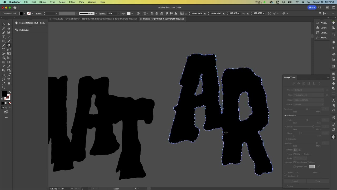Select the Eraser tool
This screenshot has width=337, height=190.
pyautogui.click(x=9, y=45)
